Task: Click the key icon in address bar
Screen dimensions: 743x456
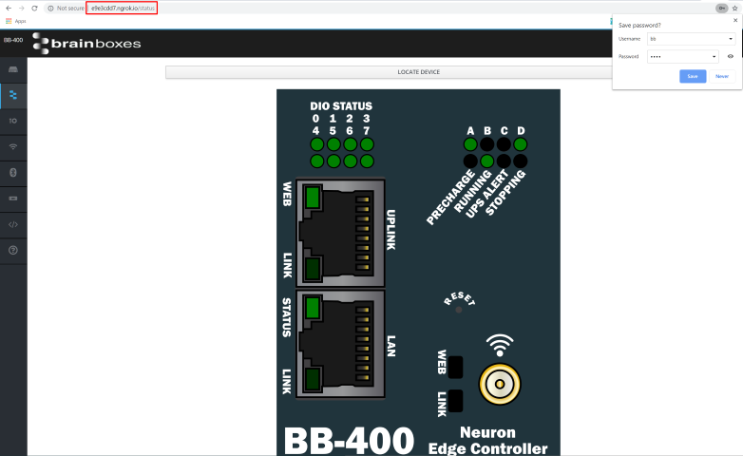Action: coord(721,8)
